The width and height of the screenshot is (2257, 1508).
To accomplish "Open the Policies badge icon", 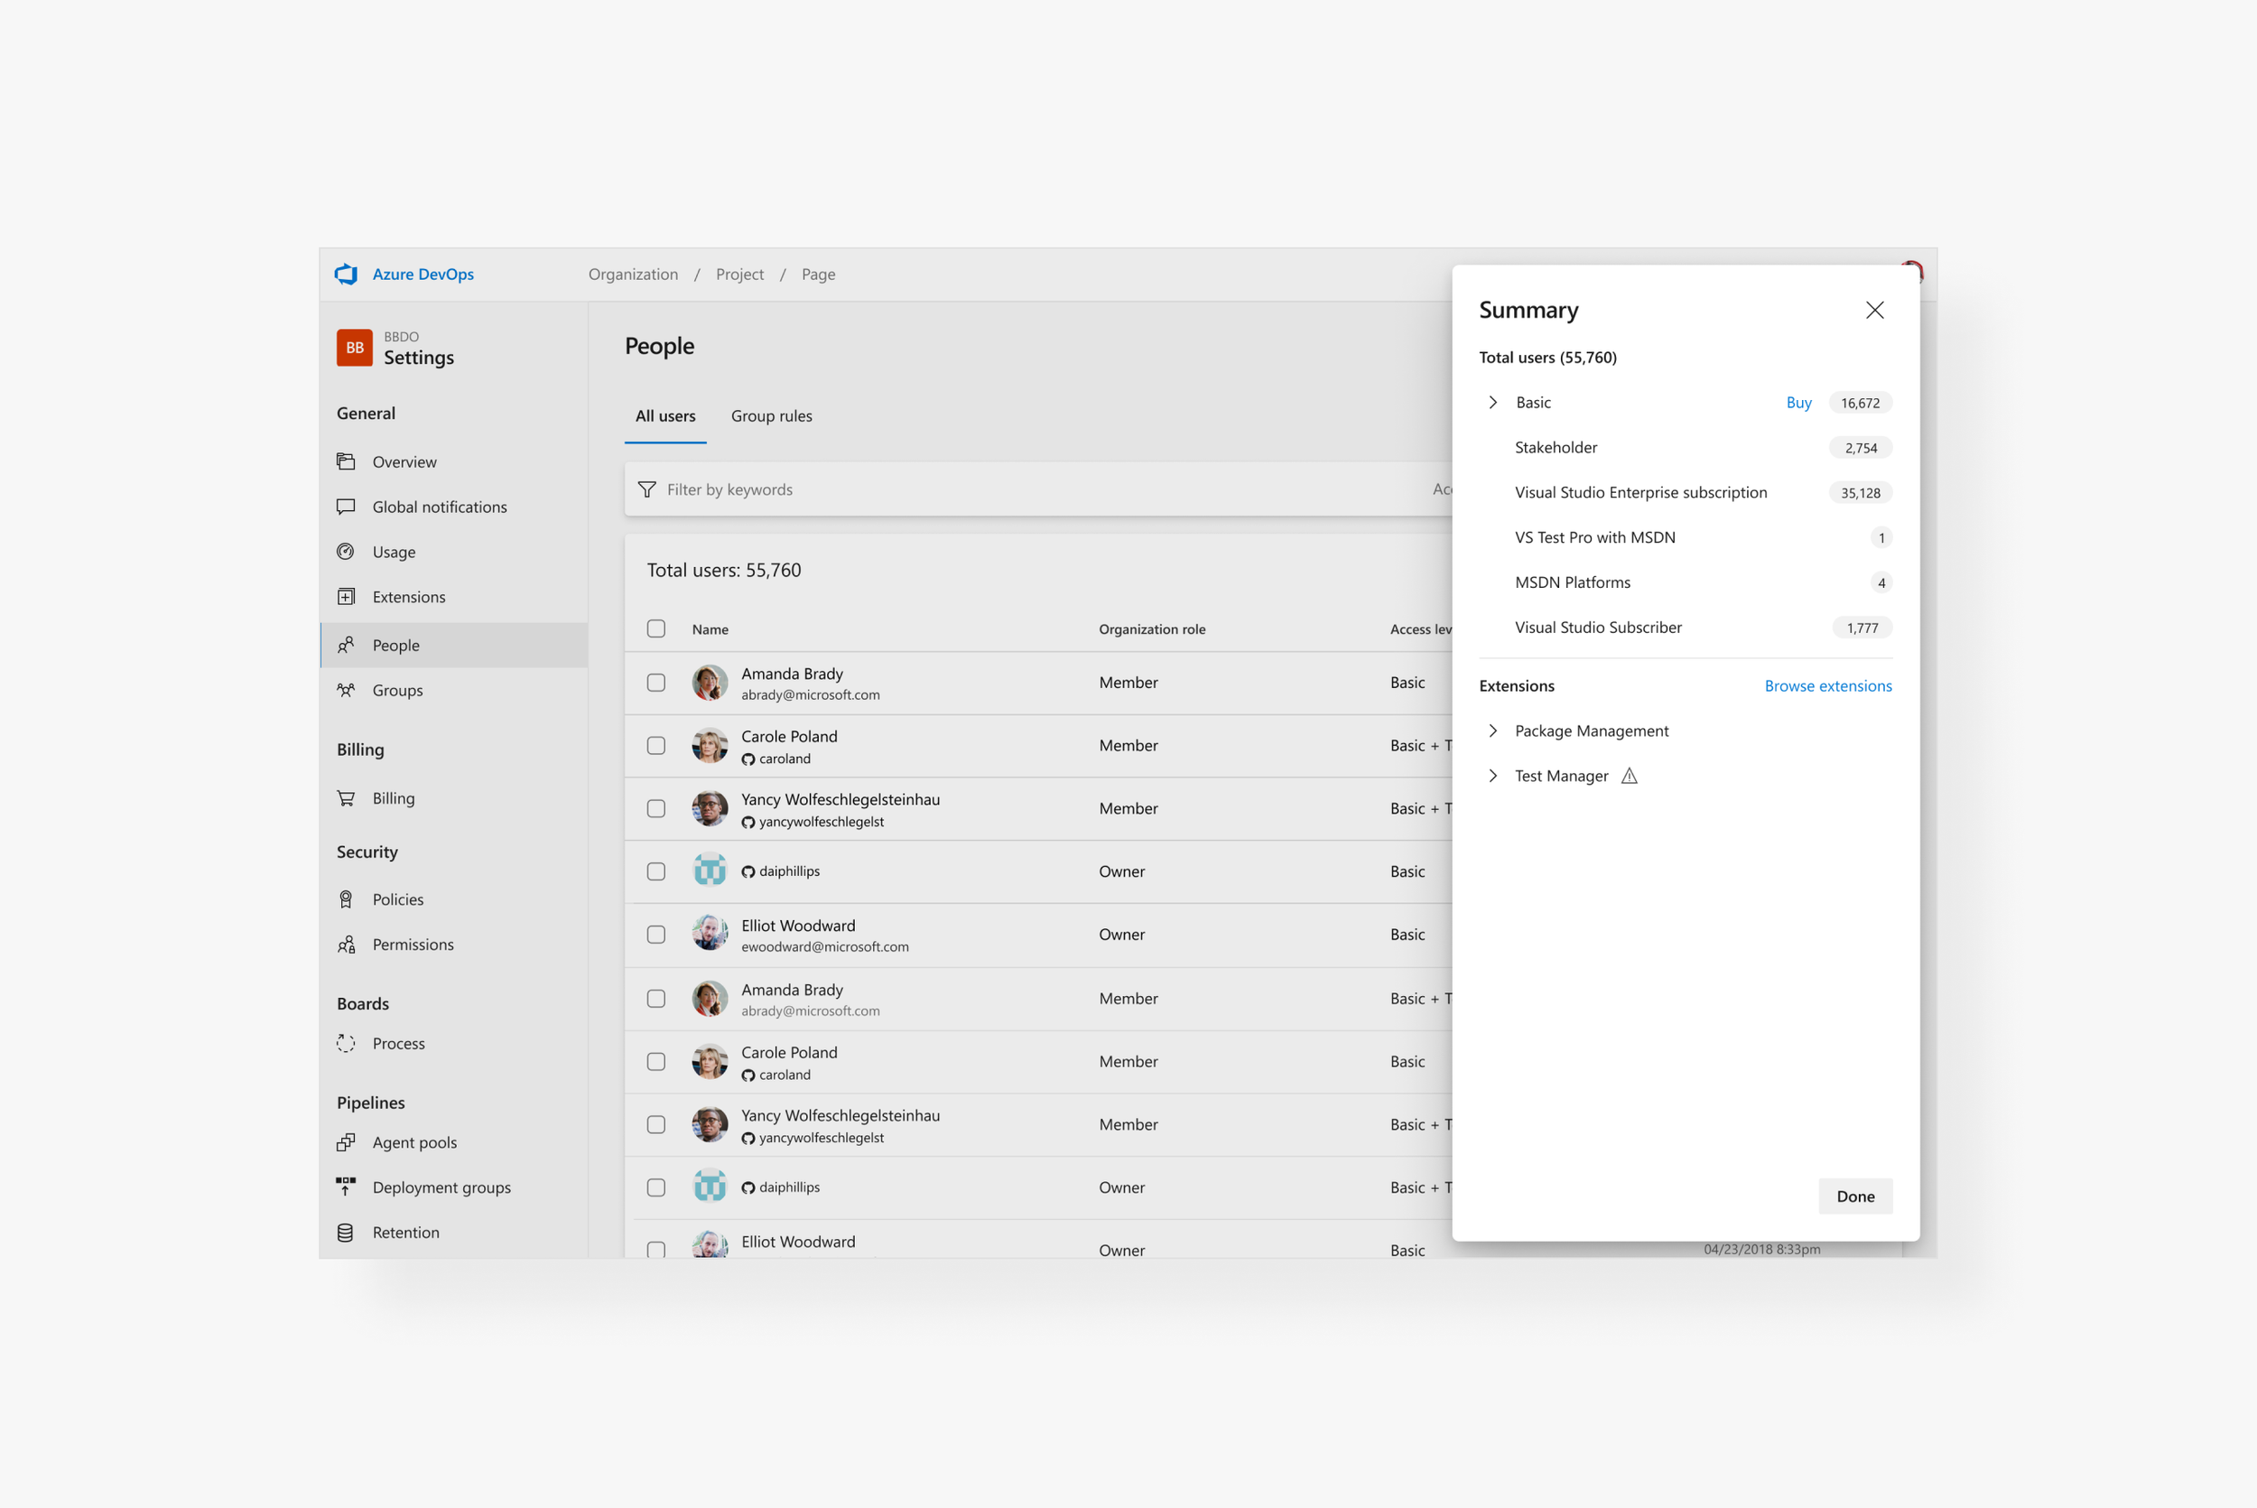I will pos(346,899).
